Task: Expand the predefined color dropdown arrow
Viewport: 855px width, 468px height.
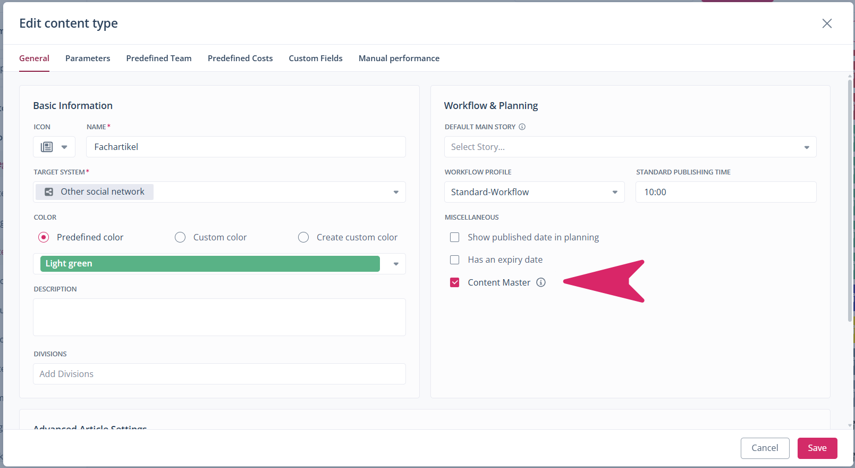Action: 395,264
